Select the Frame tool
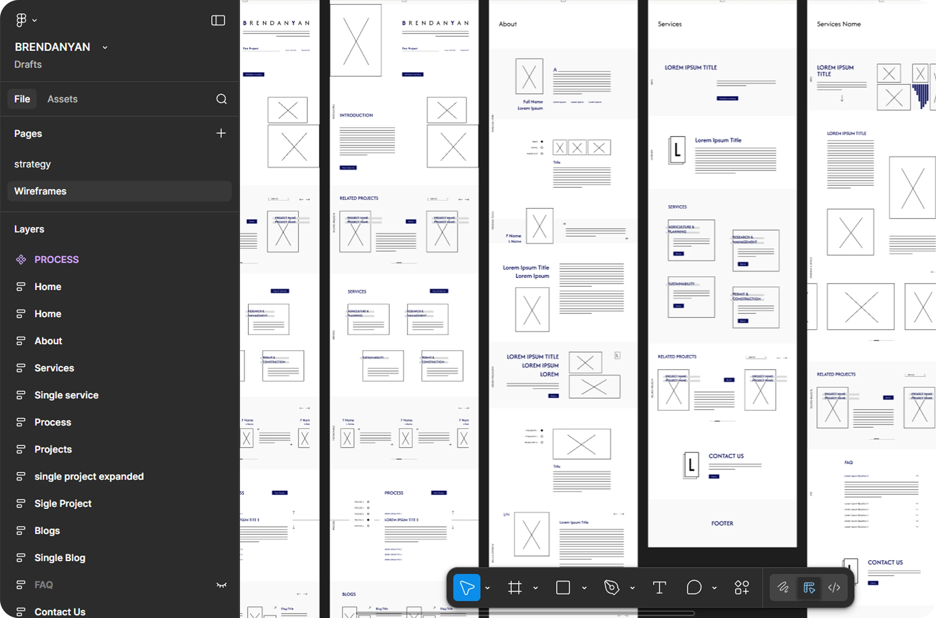 [515, 587]
